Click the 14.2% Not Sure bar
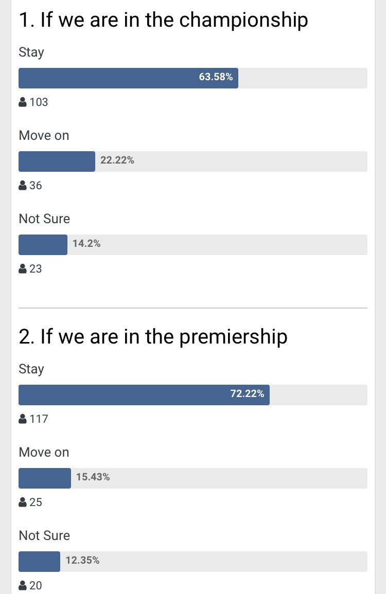 tap(193, 245)
